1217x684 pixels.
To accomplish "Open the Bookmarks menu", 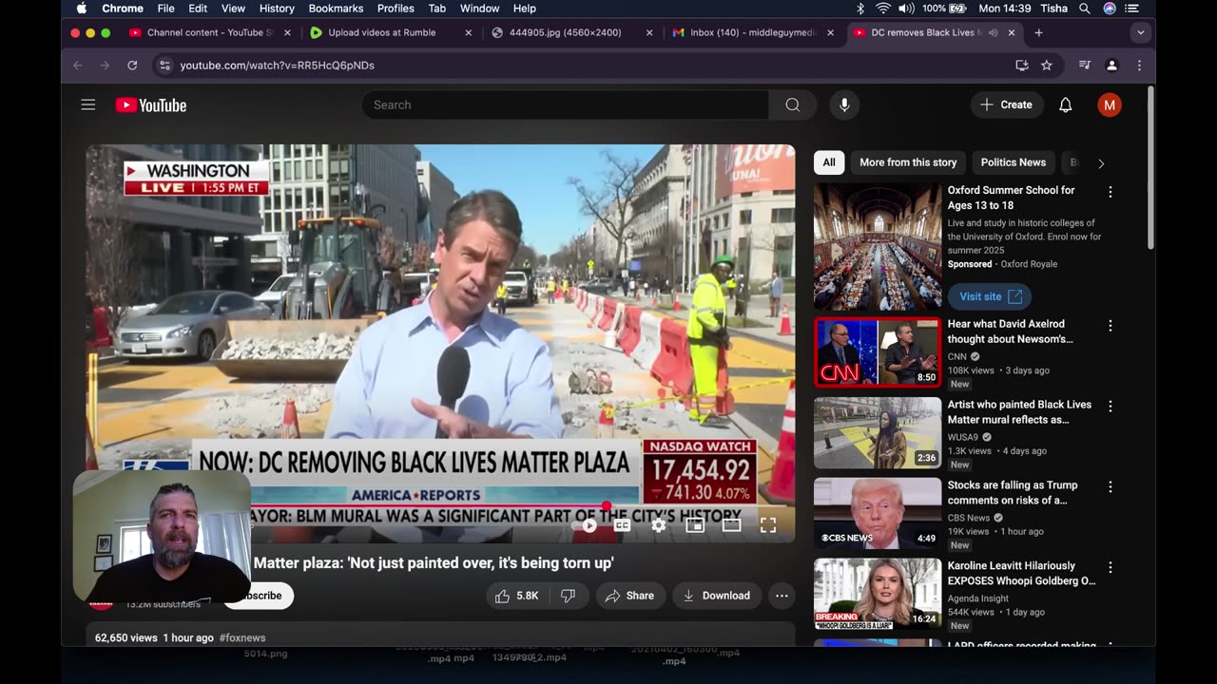I will 336,9.
